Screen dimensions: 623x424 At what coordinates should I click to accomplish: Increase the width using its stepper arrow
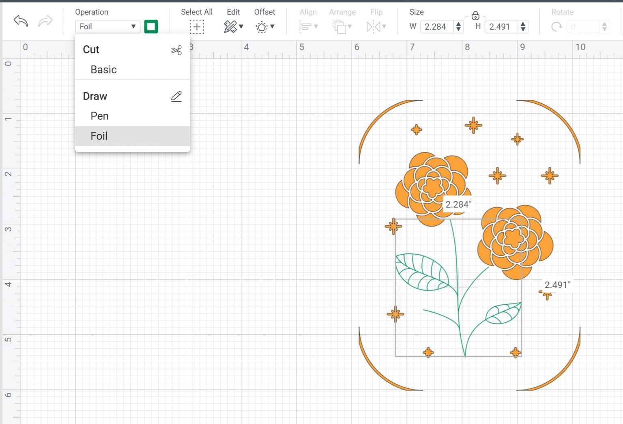click(x=459, y=24)
